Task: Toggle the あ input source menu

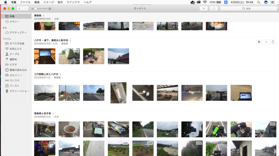Action: click(x=226, y=2)
